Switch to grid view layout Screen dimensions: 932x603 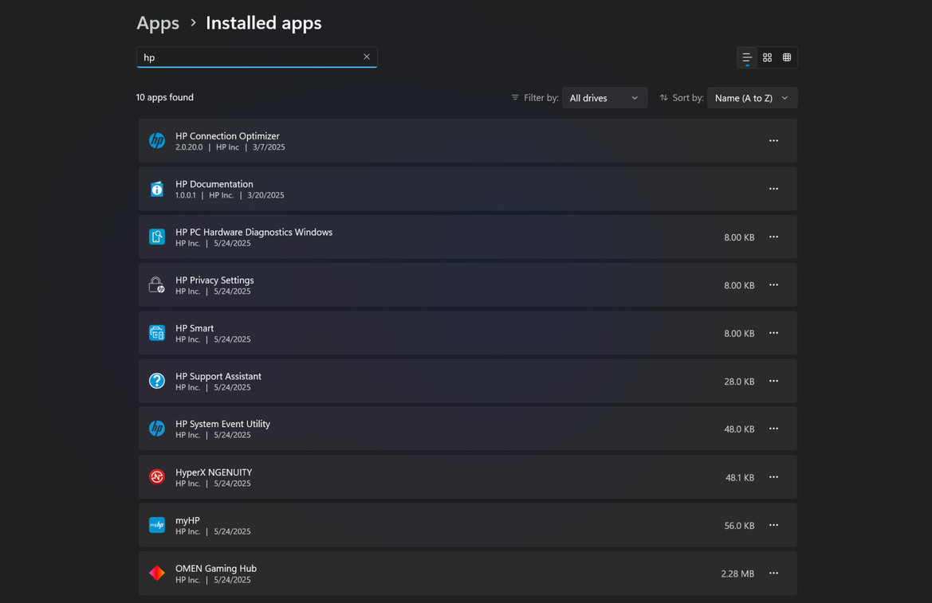[767, 57]
